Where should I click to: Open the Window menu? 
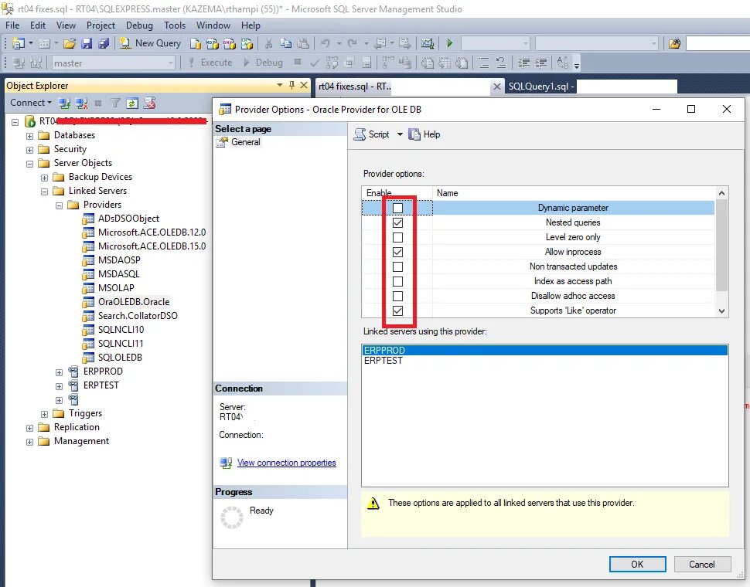pyautogui.click(x=213, y=25)
